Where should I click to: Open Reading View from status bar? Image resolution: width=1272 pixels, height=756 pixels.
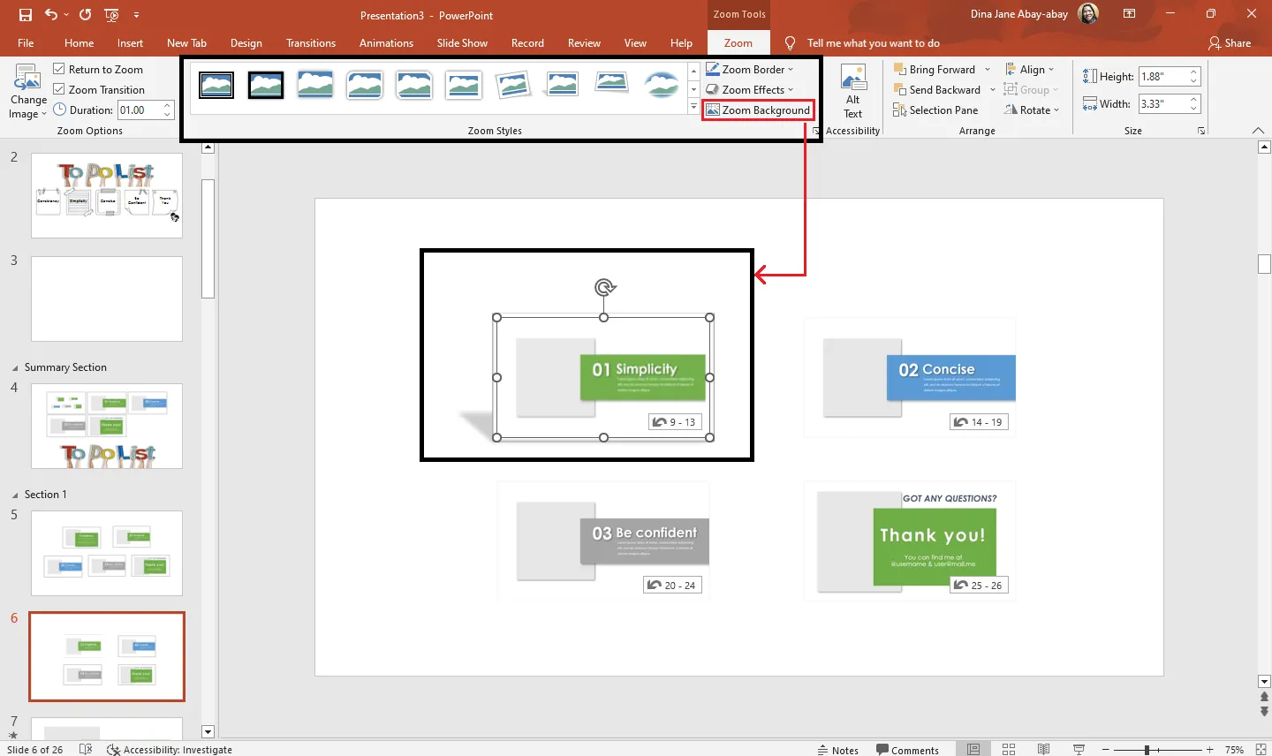(1043, 749)
